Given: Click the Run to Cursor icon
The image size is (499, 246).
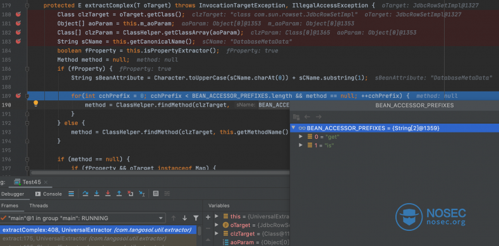Looking at the screenshot, I should [x=142, y=194].
